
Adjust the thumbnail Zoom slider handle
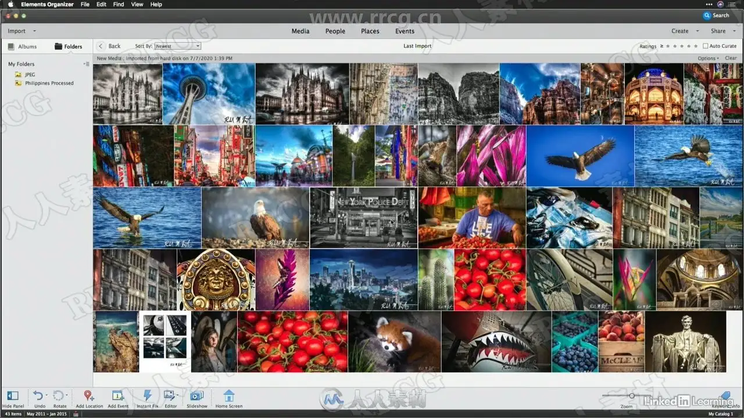pyautogui.click(x=632, y=395)
